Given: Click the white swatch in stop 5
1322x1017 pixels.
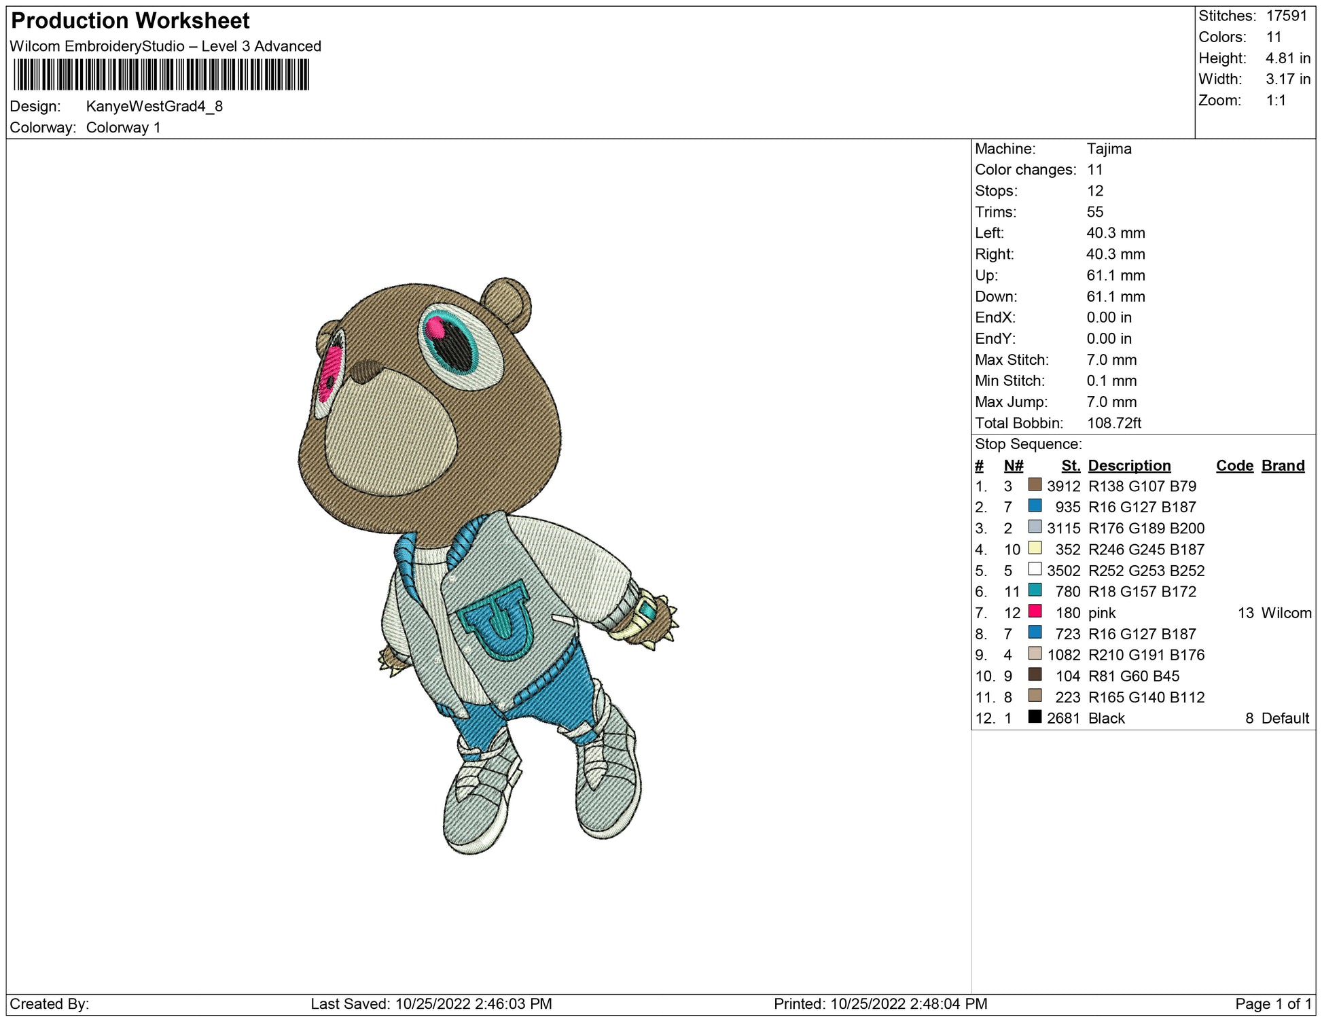Looking at the screenshot, I should tap(1035, 569).
